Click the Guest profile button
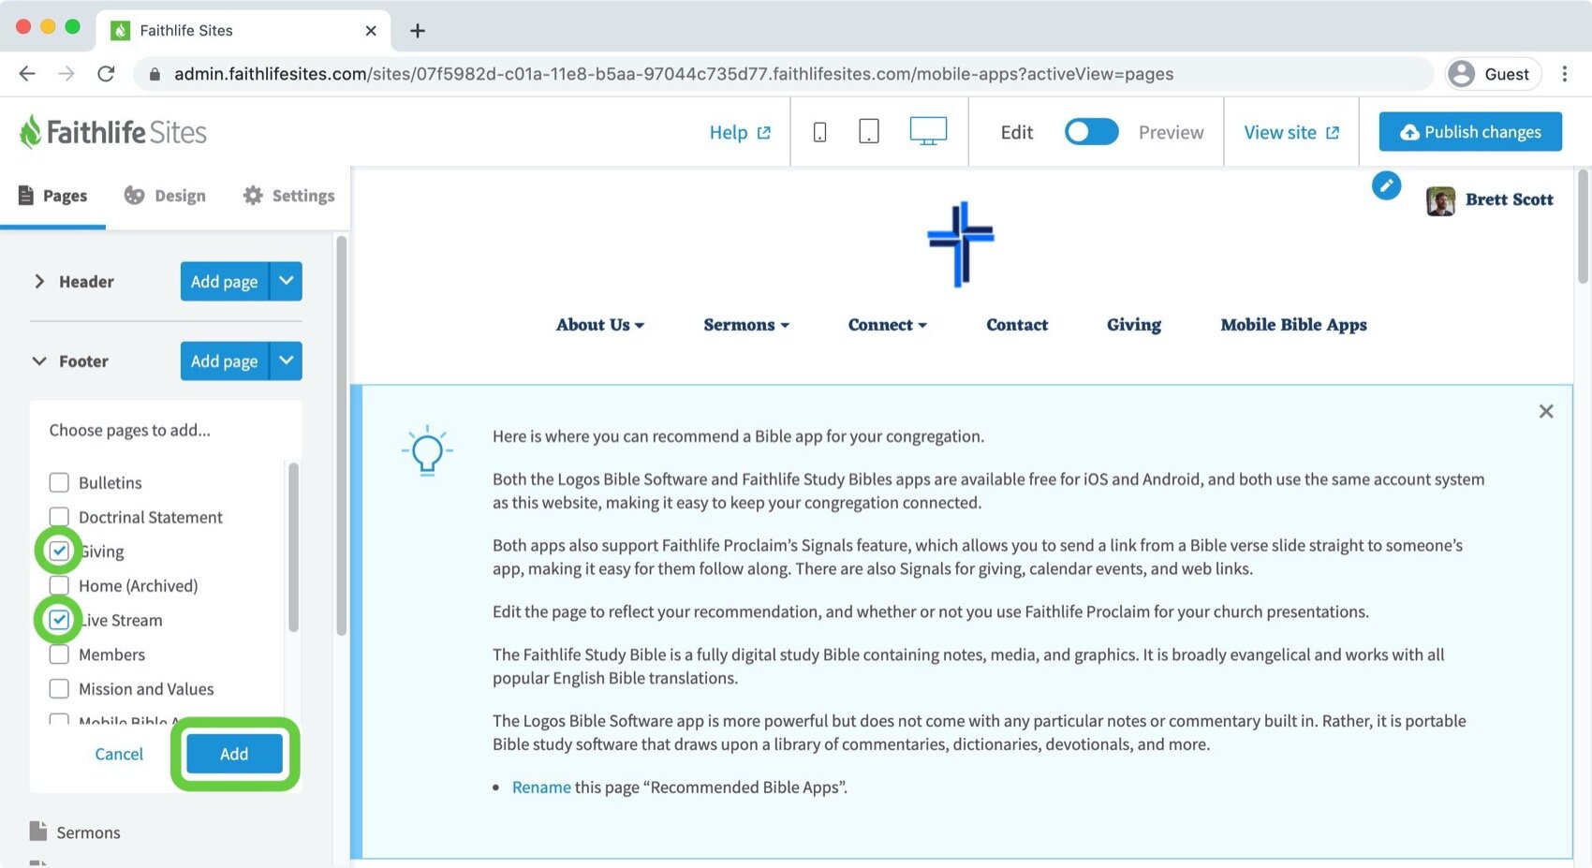Viewport: 1592px width, 868px height. [x=1493, y=74]
